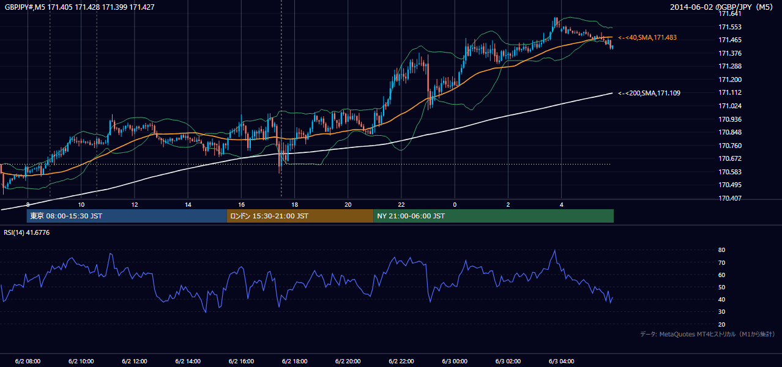Click price axis value 171.288
The image size is (782, 367).
tap(730, 66)
